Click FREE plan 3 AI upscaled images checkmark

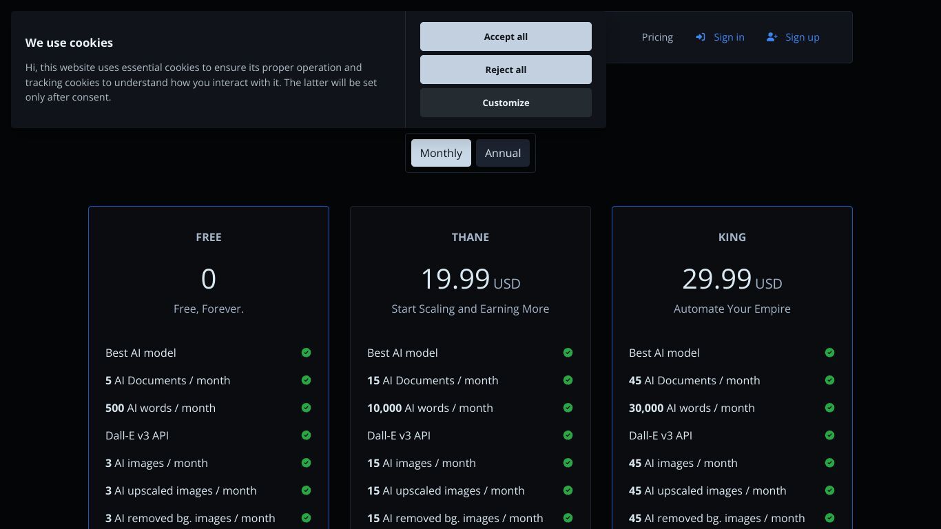click(x=306, y=490)
